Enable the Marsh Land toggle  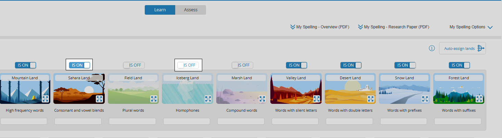[243, 65]
